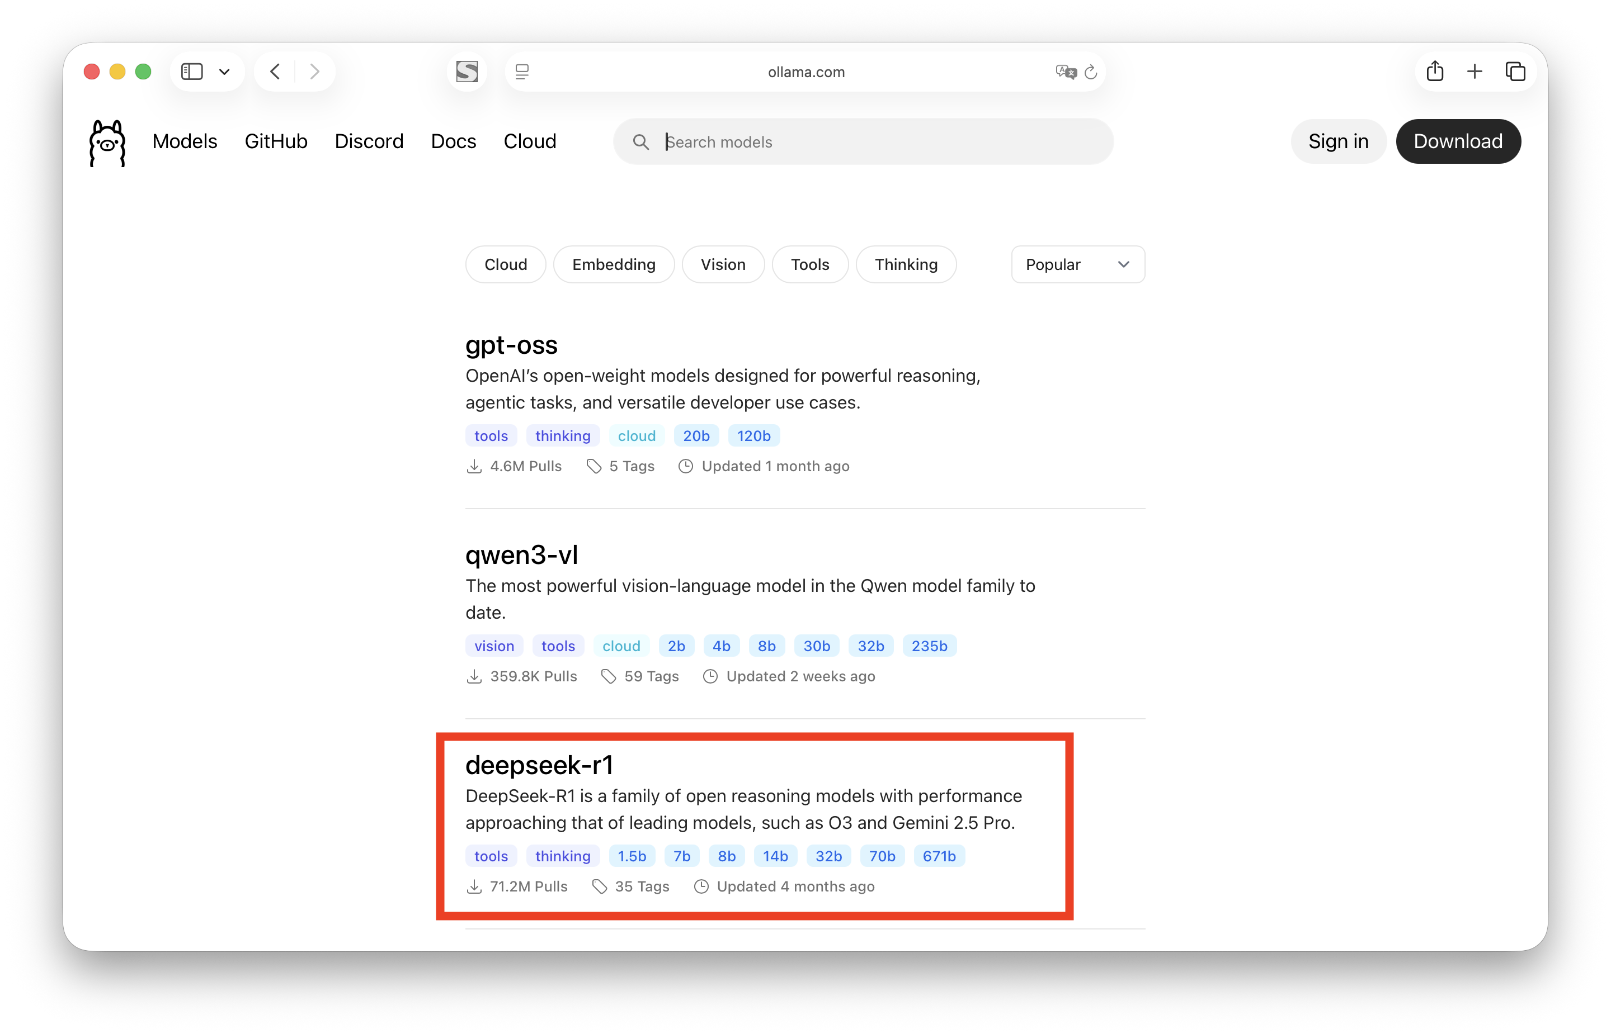Click the Safari sidebar toggle icon
Screen dimensions: 1611x1034
(x=192, y=71)
